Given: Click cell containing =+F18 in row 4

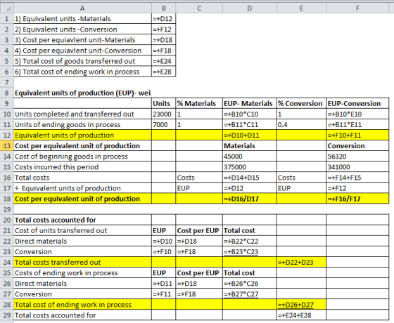Looking at the screenshot, I should coord(163,51).
